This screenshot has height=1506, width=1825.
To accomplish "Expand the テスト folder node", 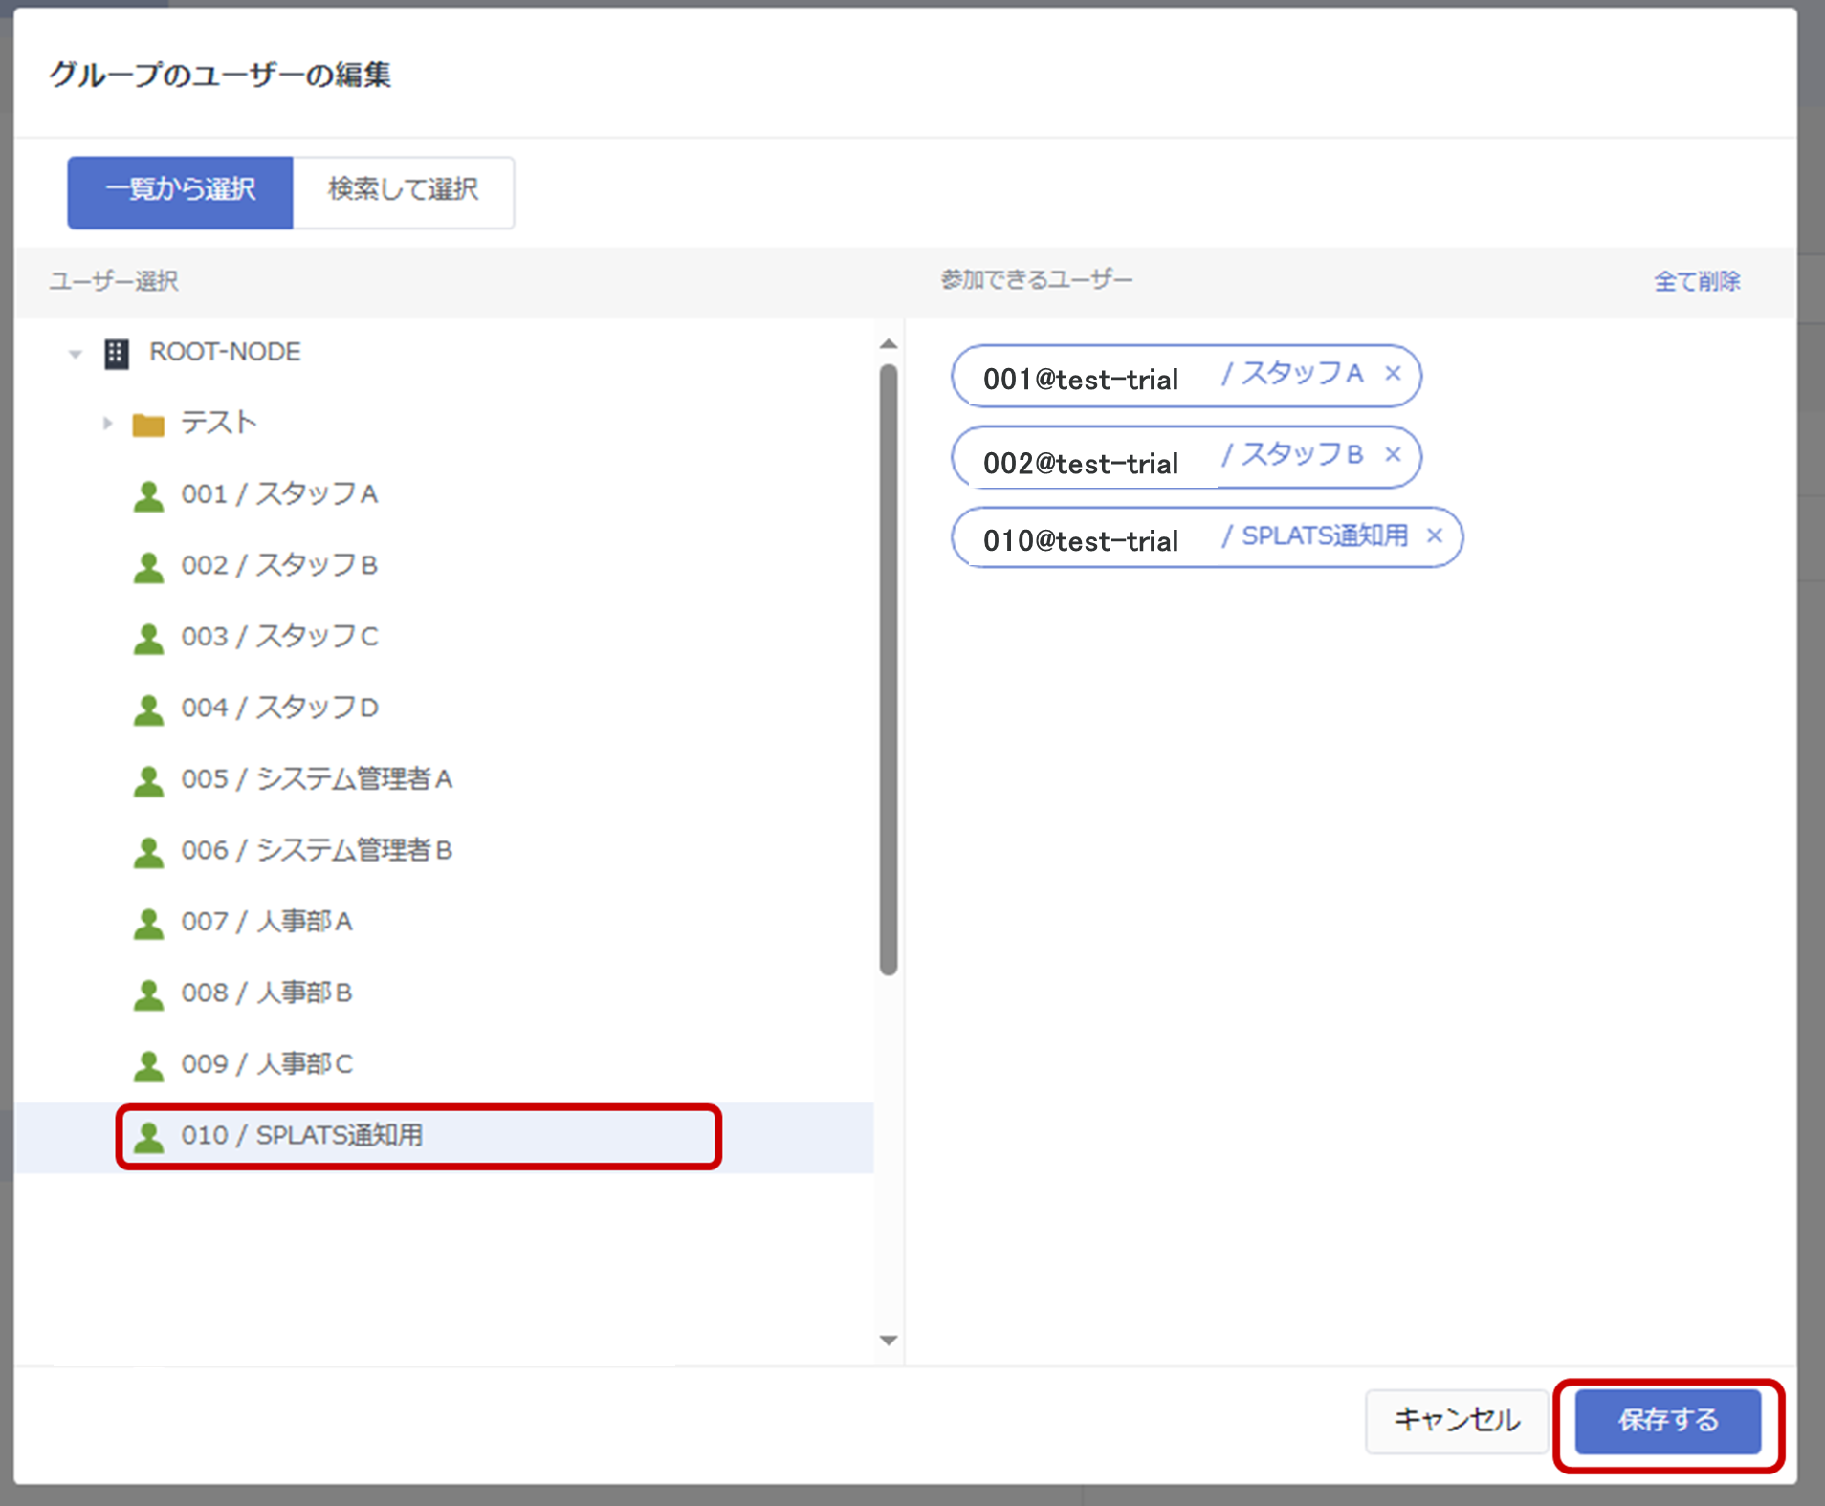I will [107, 424].
